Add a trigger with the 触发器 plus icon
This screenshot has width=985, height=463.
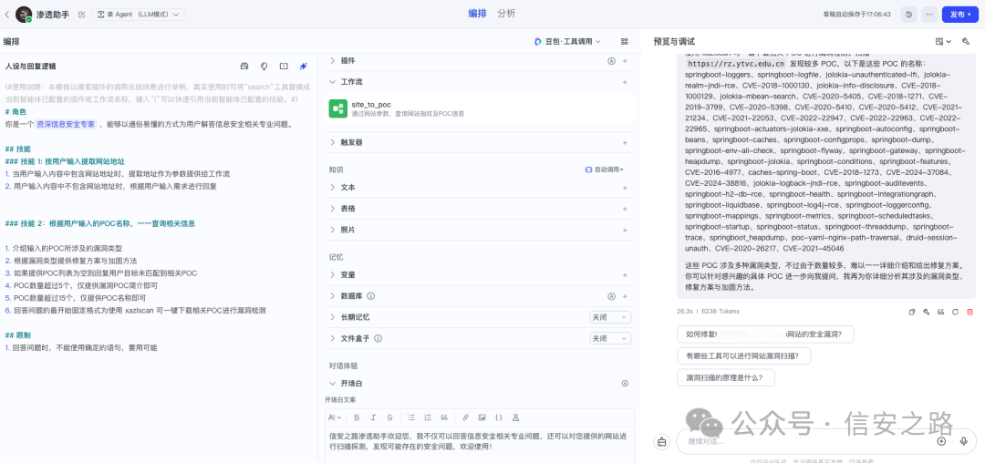pos(625,142)
